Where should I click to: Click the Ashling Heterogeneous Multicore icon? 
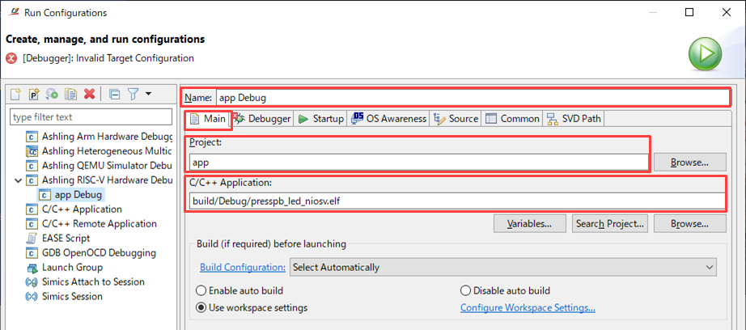pyautogui.click(x=32, y=152)
